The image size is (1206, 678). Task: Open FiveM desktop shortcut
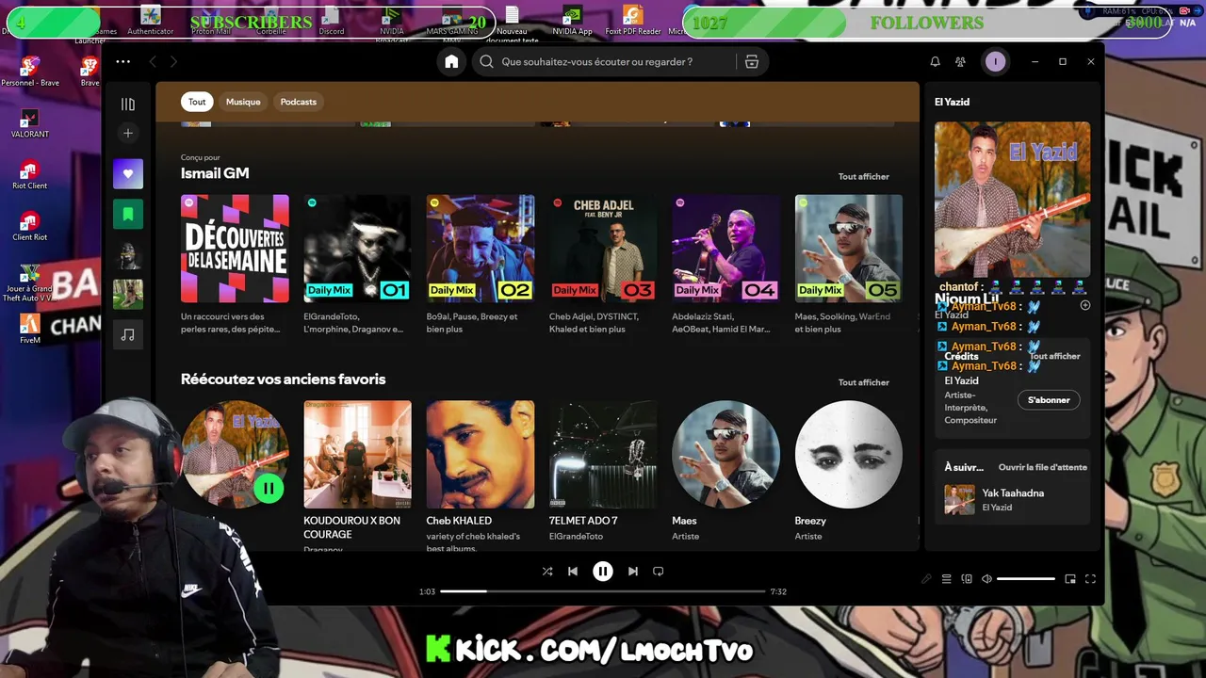[30, 329]
